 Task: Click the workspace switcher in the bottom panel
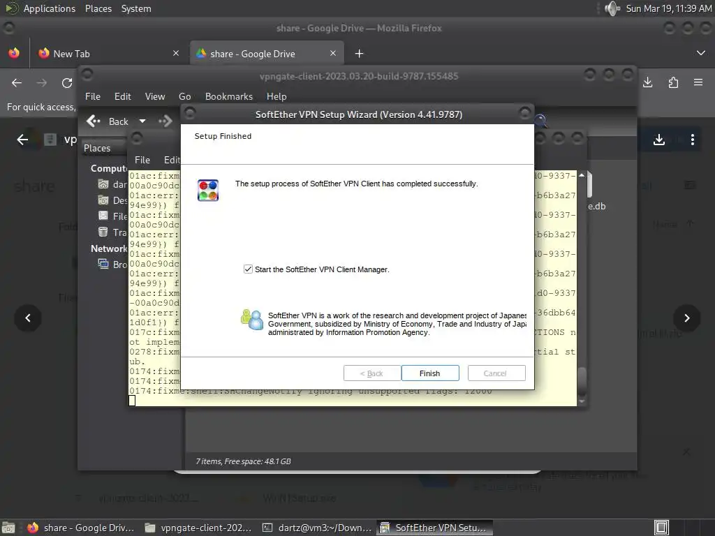pos(661,528)
